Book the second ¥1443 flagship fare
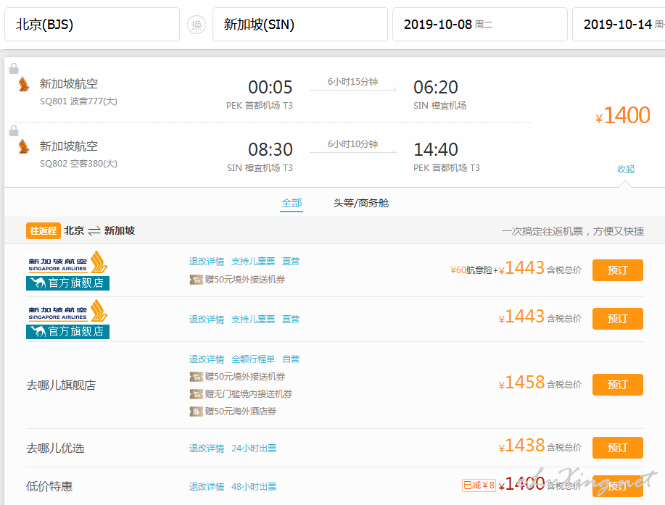This screenshot has height=505, width=665. 618,319
